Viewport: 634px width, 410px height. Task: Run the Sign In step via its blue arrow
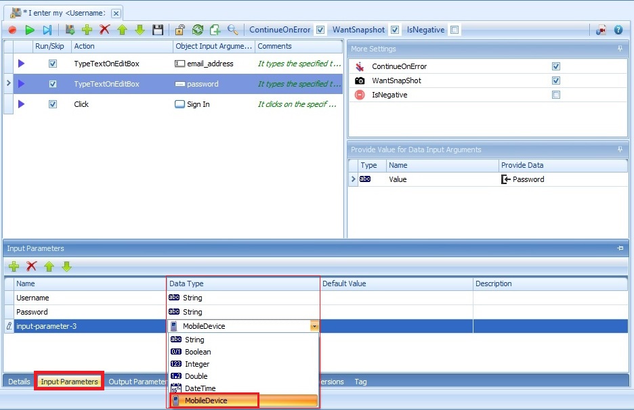[x=22, y=104]
